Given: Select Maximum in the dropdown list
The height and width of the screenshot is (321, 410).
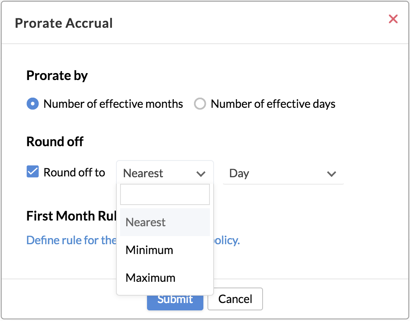Looking at the screenshot, I should pyautogui.click(x=150, y=278).
